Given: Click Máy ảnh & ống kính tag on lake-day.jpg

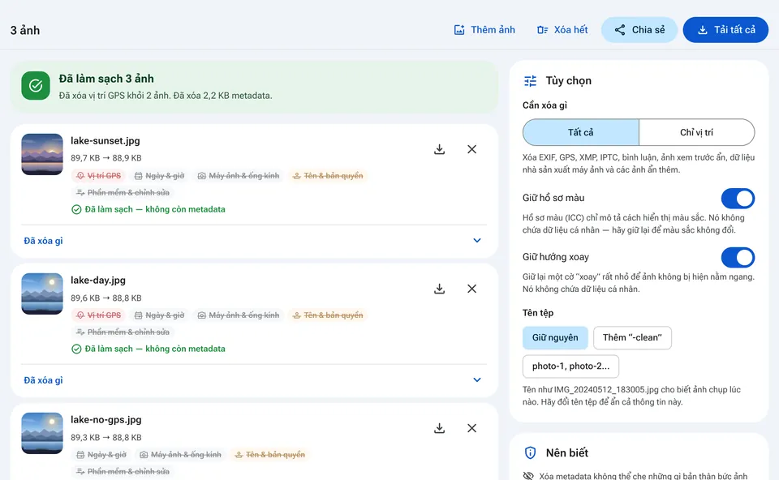Looking at the screenshot, I should tap(239, 315).
